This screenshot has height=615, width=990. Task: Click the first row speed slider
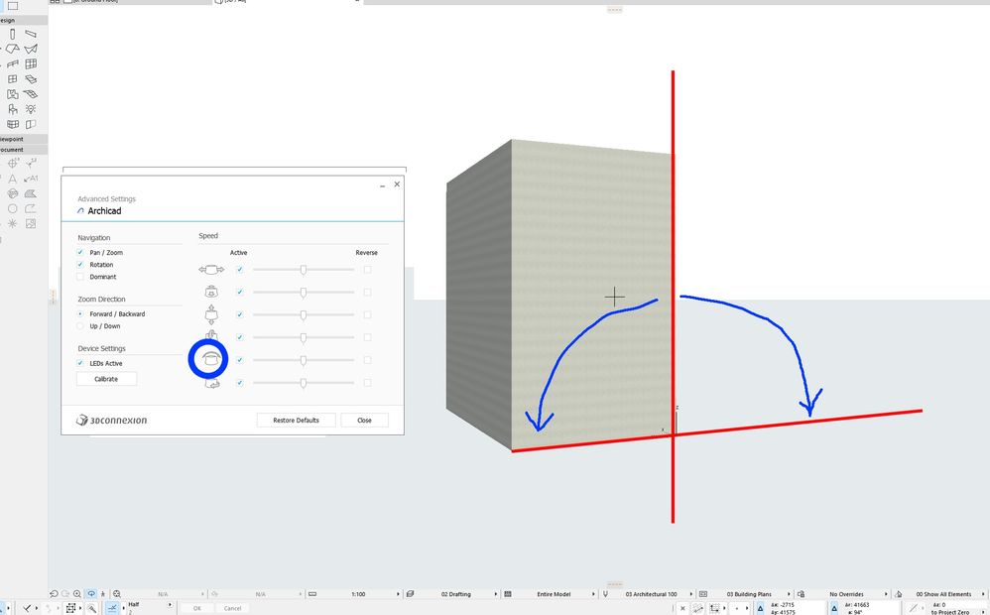pos(304,270)
